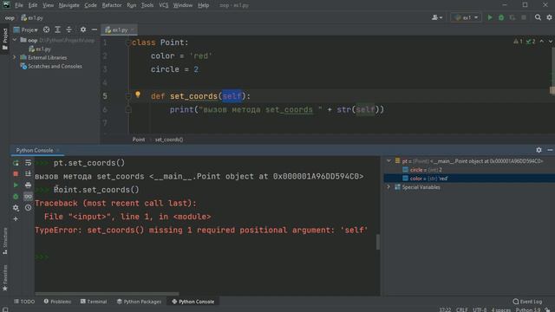Toggle scroll to end in console
Viewport: 555px width, 312px height.
coord(28,173)
